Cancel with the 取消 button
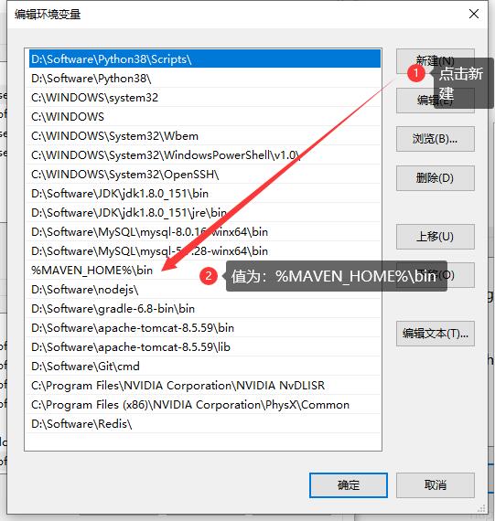 pos(436,485)
